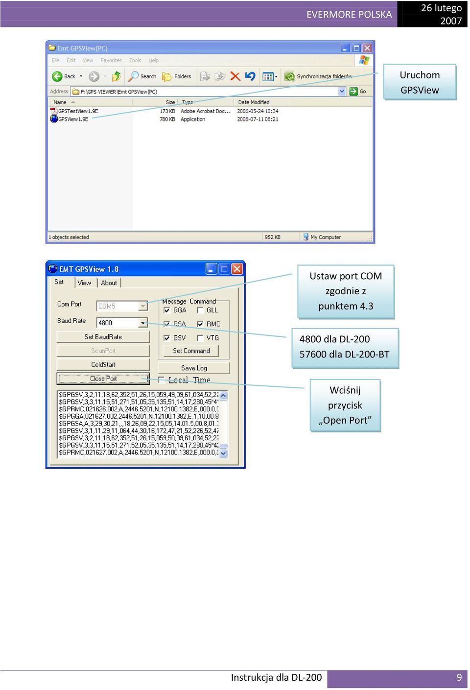Click the green Go arrow icon
The width and height of the screenshot is (470, 690).
click(353, 92)
